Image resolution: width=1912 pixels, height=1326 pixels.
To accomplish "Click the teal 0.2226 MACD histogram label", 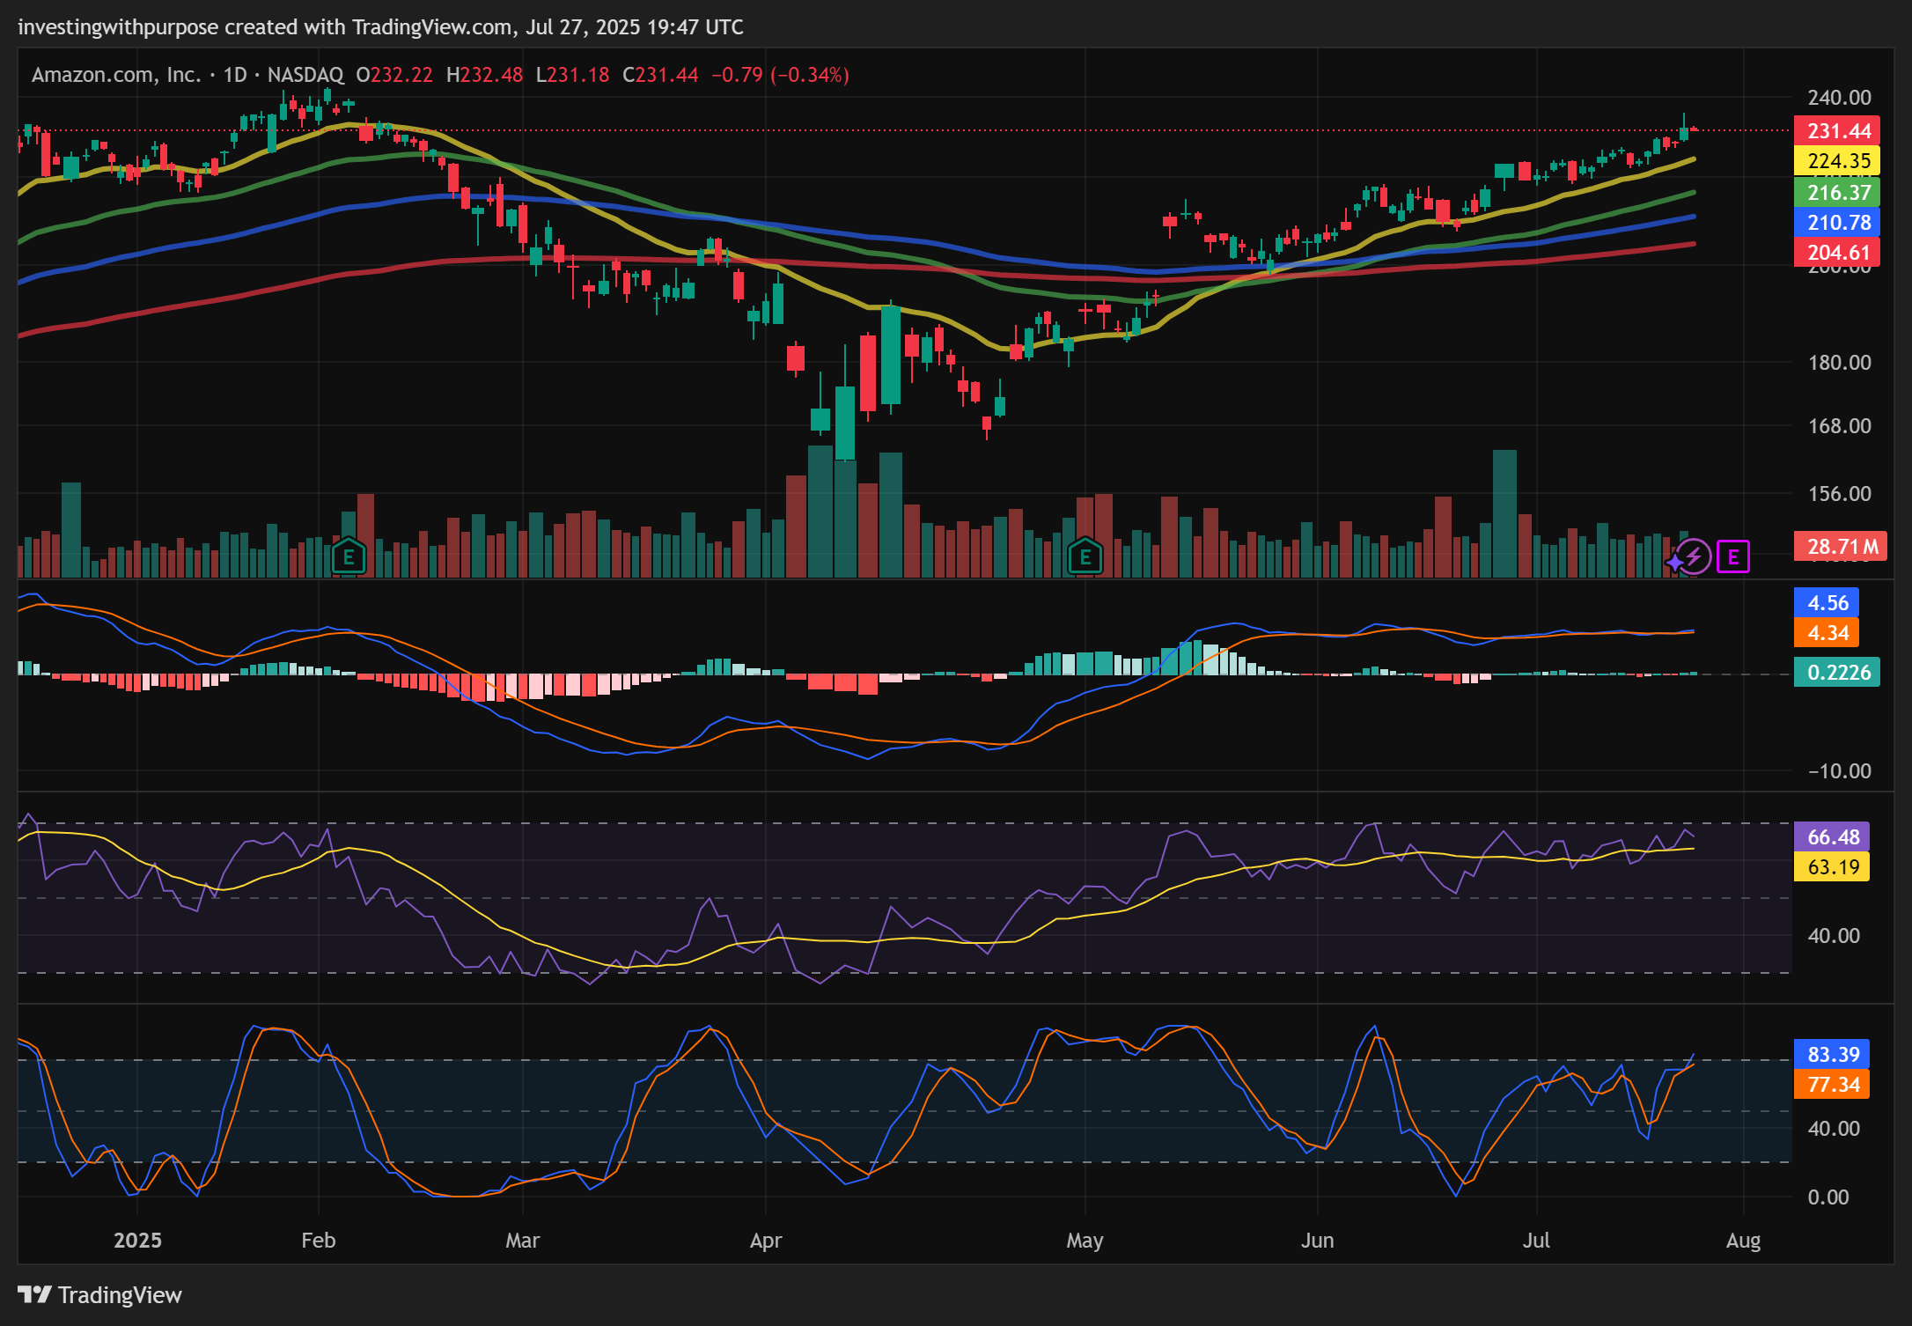I will pyautogui.click(x=1837, y=673).
